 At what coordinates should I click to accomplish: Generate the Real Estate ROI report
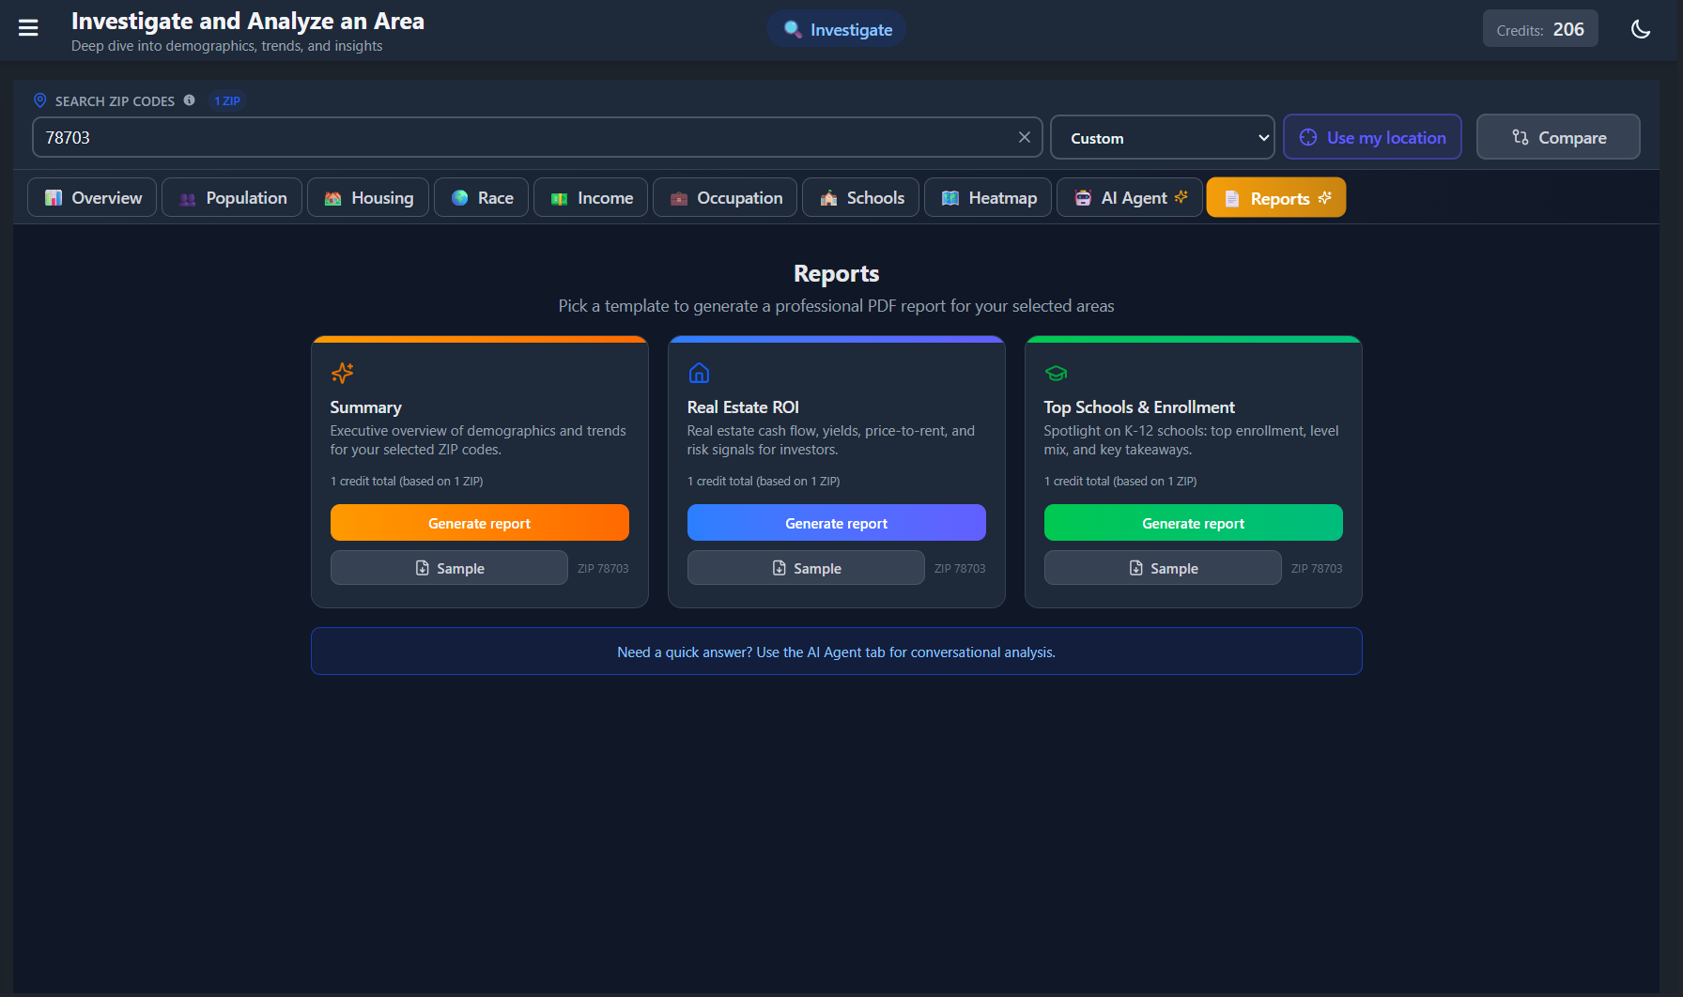point(836,523)
